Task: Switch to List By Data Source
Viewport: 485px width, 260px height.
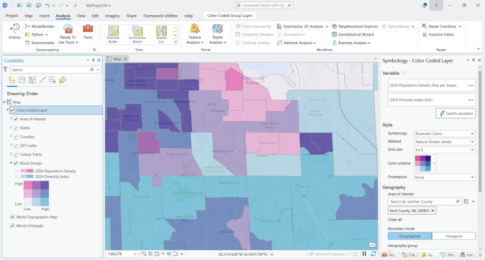Action: [x=22, y=81]
